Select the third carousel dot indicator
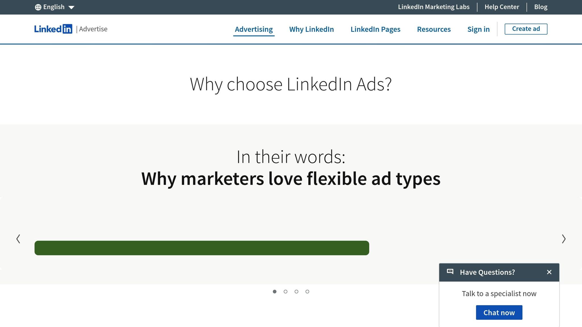This screenshot has width=582, height=327. point(296,291)
